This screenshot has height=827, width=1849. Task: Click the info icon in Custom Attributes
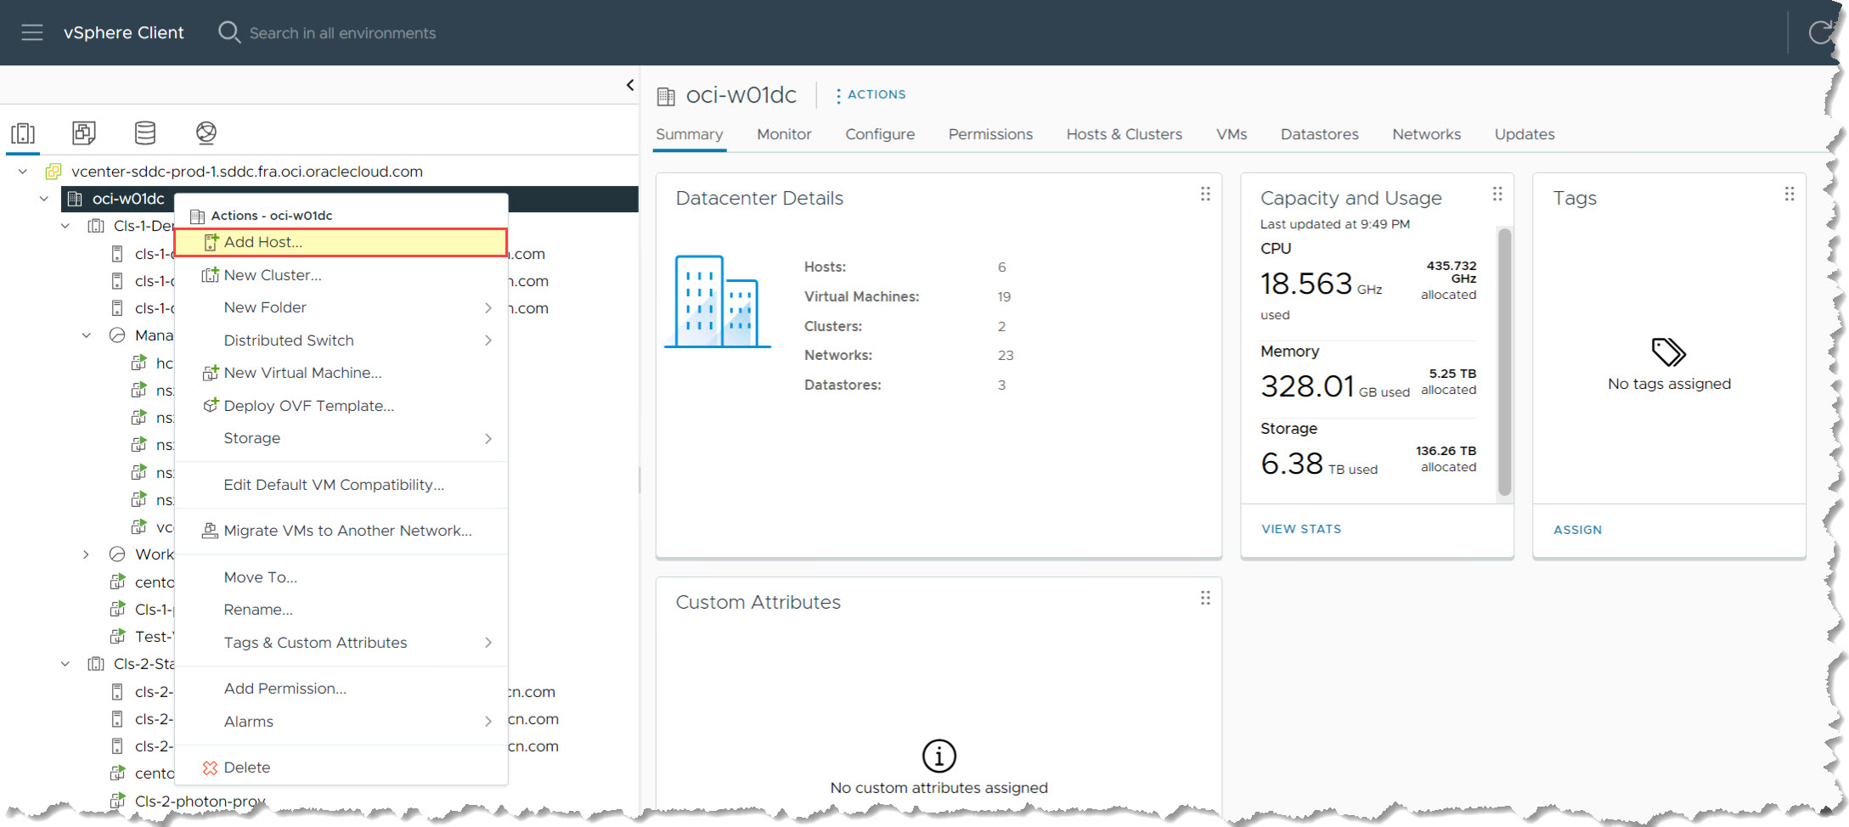click(x=939, y=756)
